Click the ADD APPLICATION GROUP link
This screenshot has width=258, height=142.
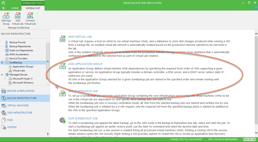pos(86,64)
